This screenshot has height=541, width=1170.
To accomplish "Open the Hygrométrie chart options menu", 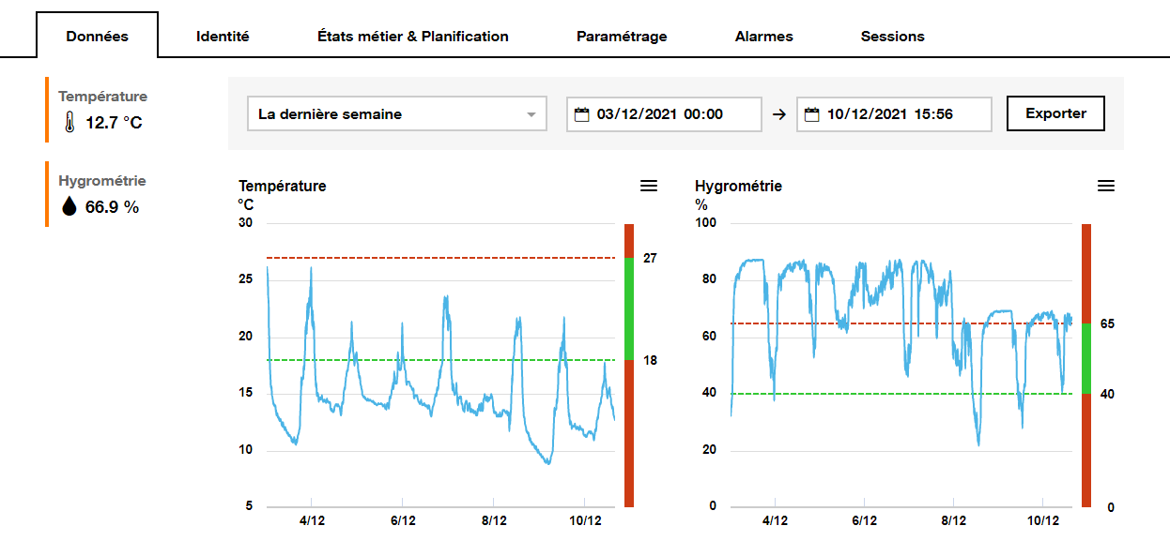I will [x=1105, y=186].
